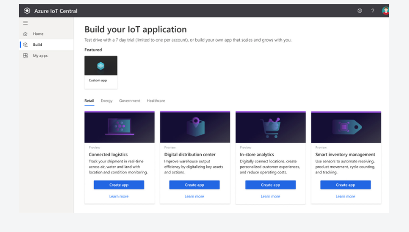
Task: Click the My apps grid icon
Action: click(x=25, y=56)
